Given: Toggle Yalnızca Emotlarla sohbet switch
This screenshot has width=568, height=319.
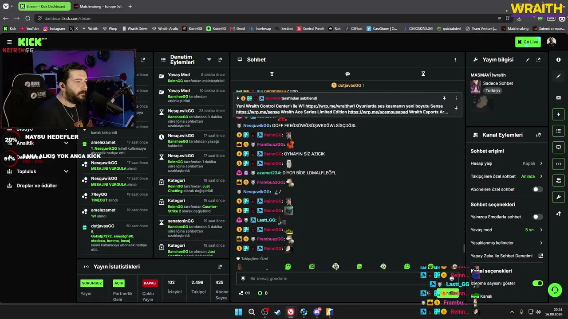Looking at the screenshot, I should [x=537, y=217].
